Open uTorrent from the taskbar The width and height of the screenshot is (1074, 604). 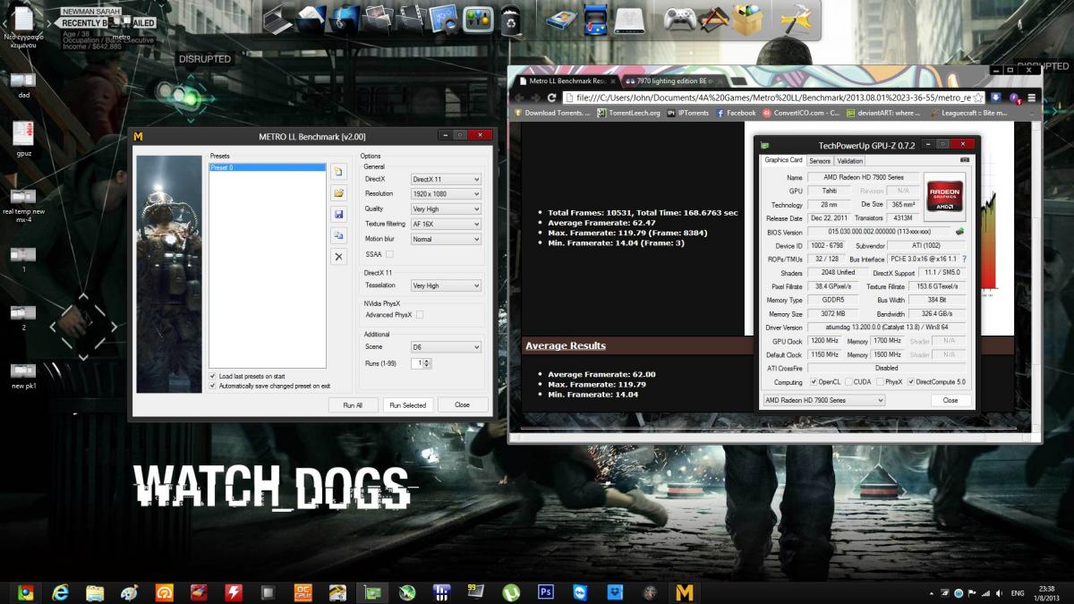(x=511, y=592)
